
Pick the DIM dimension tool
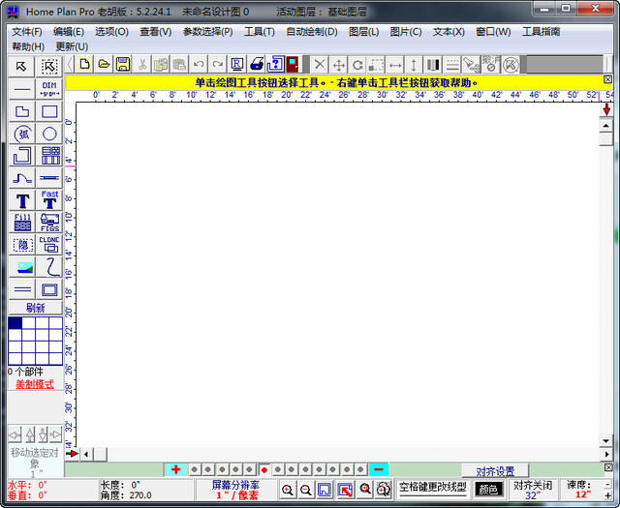point(49,89)
